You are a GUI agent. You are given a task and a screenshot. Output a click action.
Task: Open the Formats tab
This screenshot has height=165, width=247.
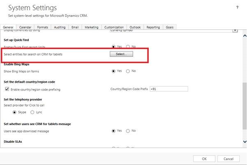[42, 27]
